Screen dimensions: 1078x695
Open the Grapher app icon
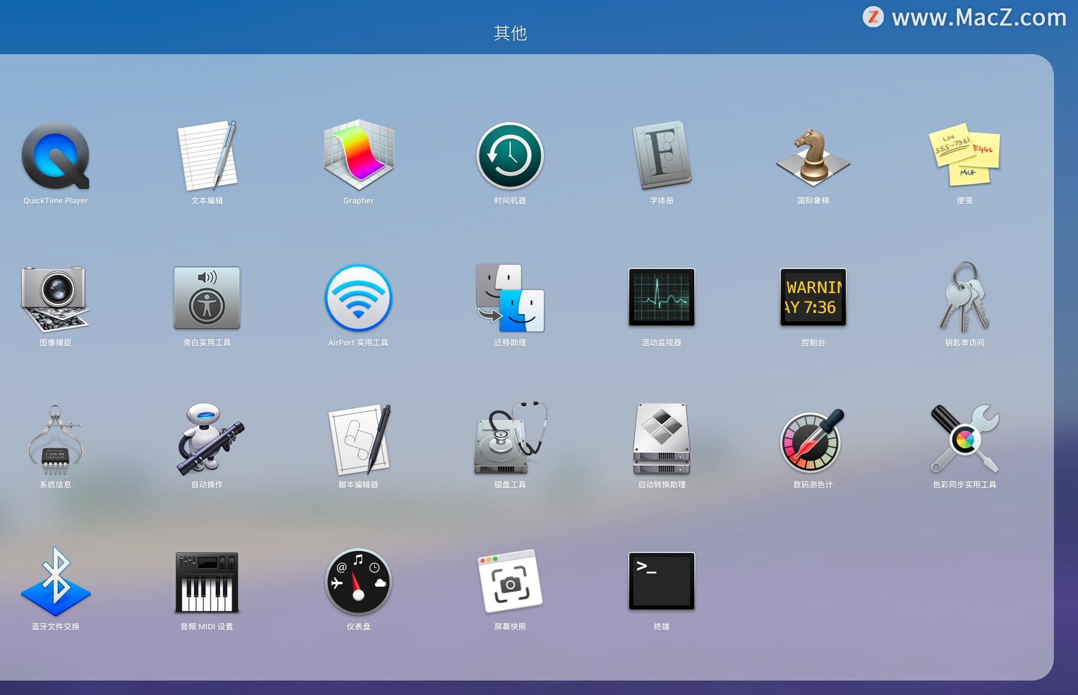[x=359, y=156]
